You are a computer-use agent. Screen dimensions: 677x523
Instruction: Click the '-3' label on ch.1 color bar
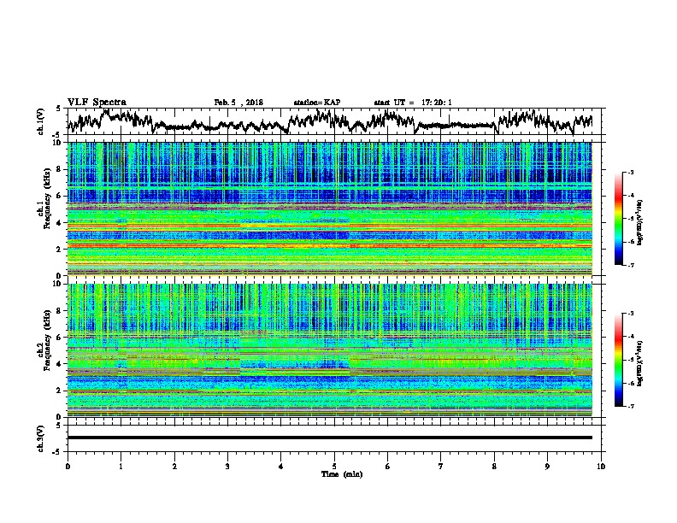630,172
